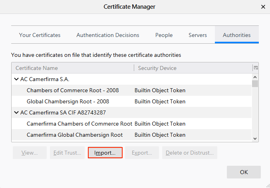Click the Import button
This screenshot has height=188, width=270.
click(105, 153)
